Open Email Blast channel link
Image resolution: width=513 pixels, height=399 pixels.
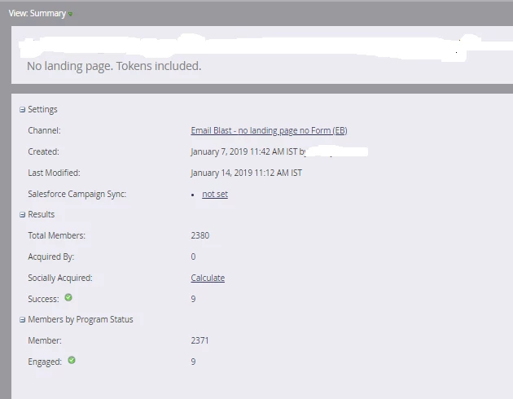coord(269,130)
